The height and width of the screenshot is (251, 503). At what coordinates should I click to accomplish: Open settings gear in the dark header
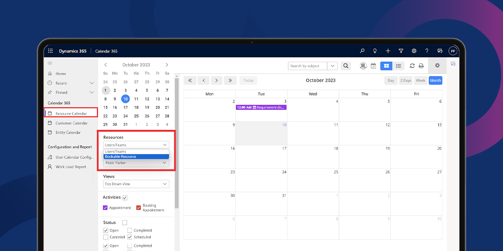pyautogui.click(x=414, y=51)
